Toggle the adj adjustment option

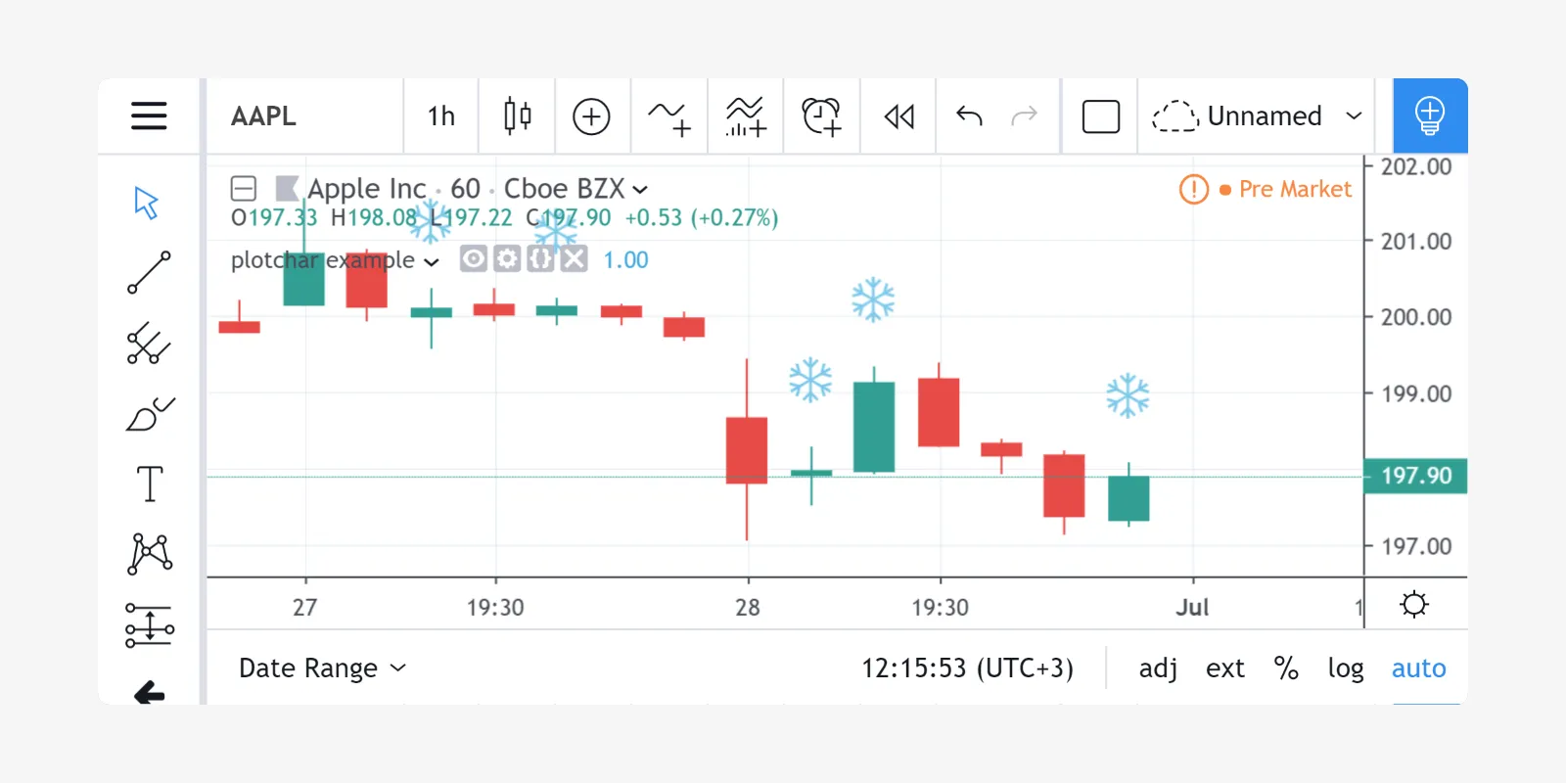point(1158,668)
